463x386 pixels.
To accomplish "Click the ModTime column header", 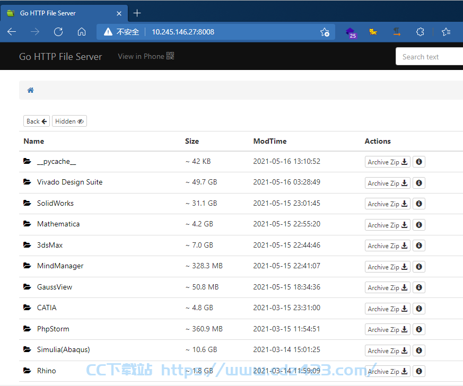I will (x=270, y=142).
